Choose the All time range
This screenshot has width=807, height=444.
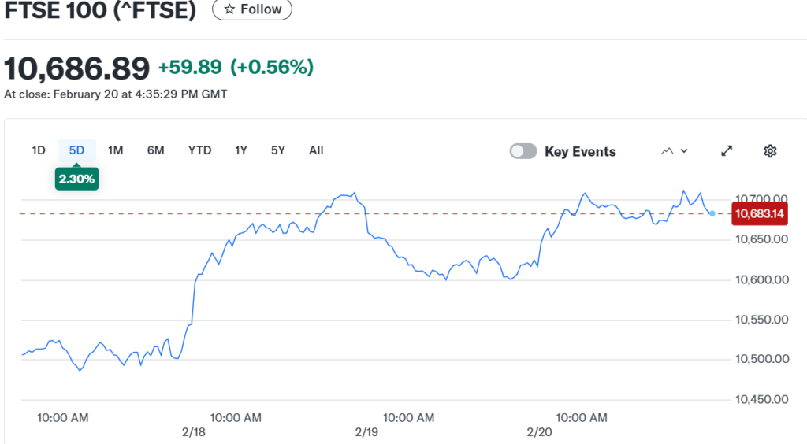[316, 150]
